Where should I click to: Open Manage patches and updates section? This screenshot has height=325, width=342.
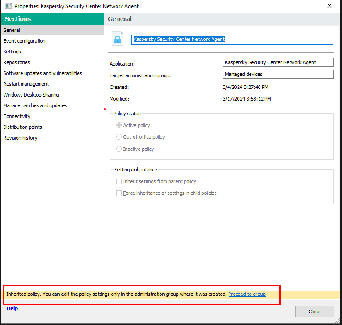(x=52, y=105)
